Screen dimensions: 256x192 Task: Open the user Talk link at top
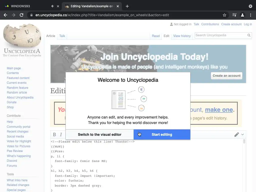coord(196,24)
